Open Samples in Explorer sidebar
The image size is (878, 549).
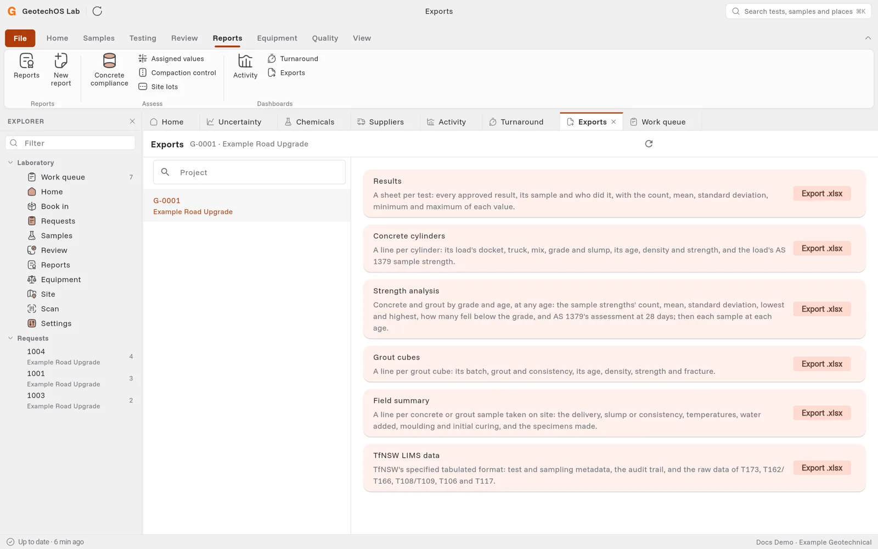(70, 236)
